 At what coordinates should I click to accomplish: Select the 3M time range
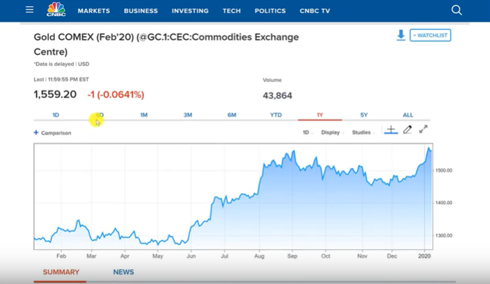tap(188, 115)
